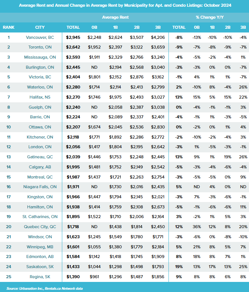Select 'Hamilton, ON' city name

[40, 207]
